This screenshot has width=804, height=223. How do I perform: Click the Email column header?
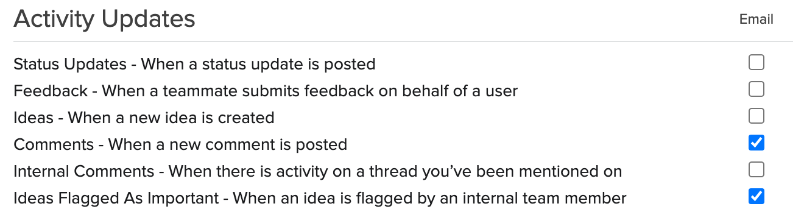[756, 19]
